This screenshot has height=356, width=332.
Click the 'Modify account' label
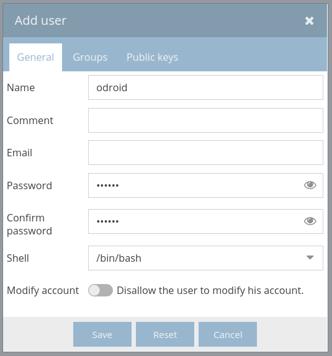[43, 290]
